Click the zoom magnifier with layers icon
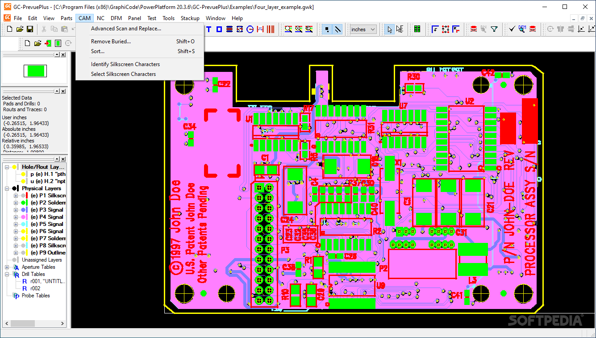Screen dimensions: 596x338 coord(288,29)
